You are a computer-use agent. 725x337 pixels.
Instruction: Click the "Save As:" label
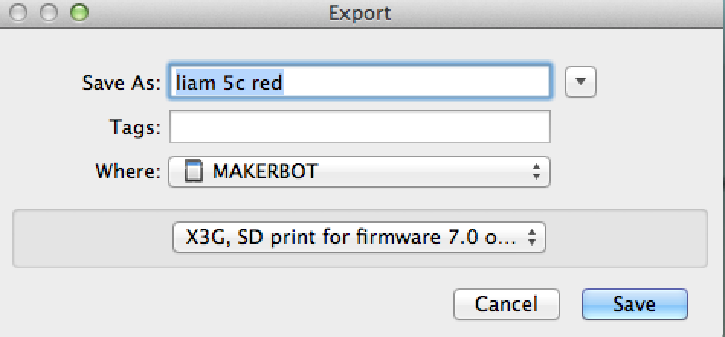coord(121,83)
